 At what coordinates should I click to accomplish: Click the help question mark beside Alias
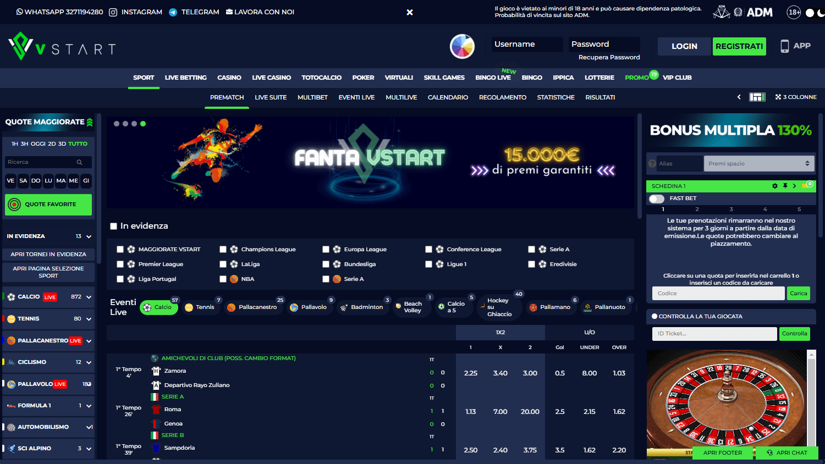(x=652, y=163)
